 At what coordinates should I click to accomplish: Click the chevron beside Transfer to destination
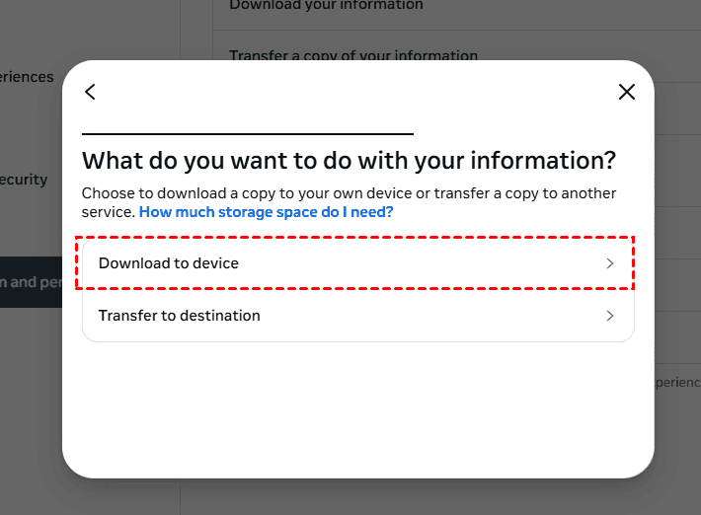pos(610,316)
